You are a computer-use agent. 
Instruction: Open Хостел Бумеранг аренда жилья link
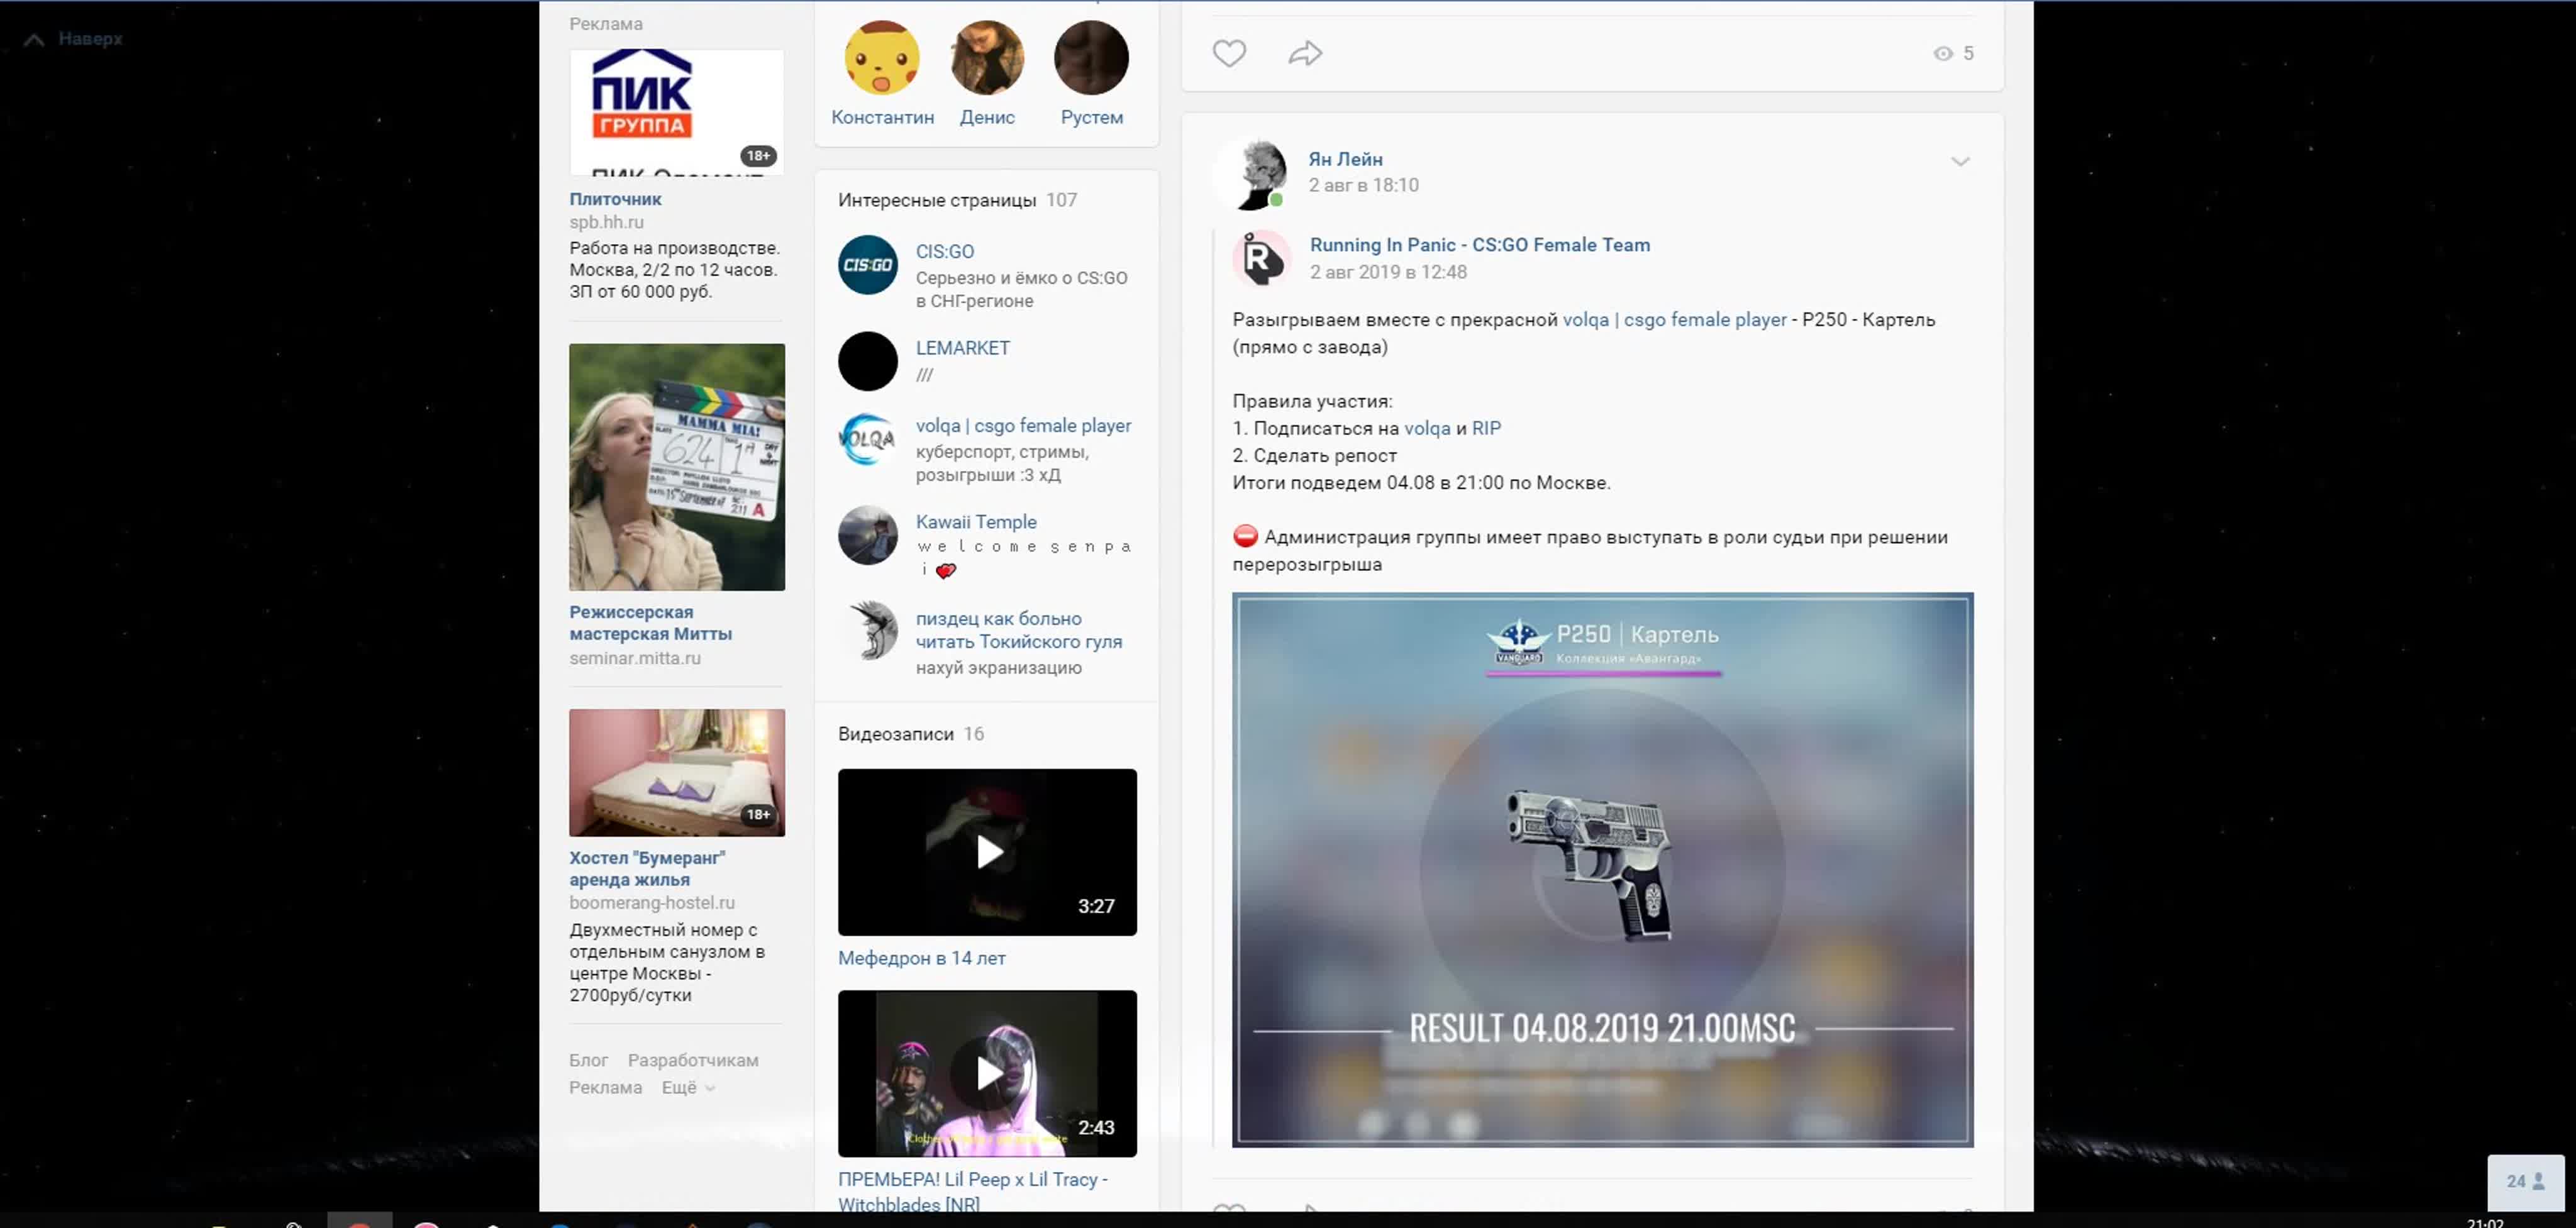[647, 868]
